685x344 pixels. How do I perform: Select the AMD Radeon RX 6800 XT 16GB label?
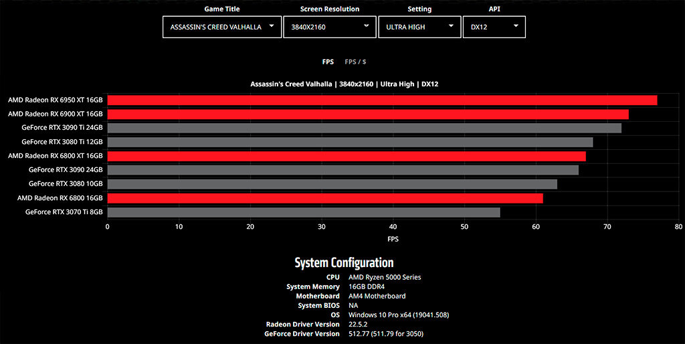(x=56, y=156)
